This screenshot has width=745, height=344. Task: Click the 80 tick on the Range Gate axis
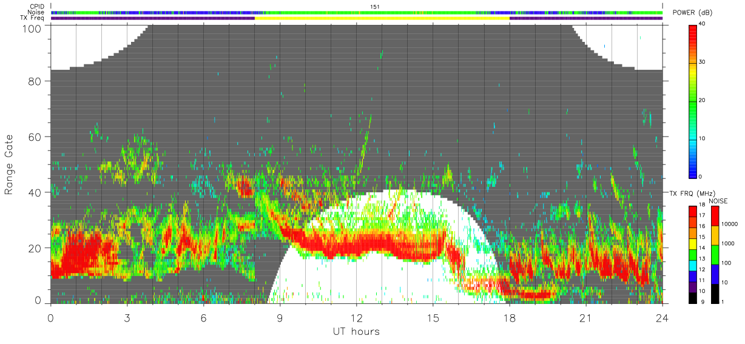pyautogui.click(x=35, y=81)
